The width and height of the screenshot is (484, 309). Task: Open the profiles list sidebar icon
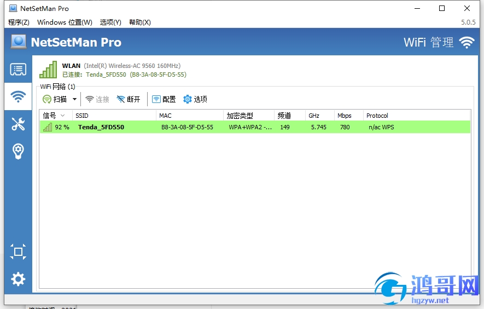click(x=18, y=69)
